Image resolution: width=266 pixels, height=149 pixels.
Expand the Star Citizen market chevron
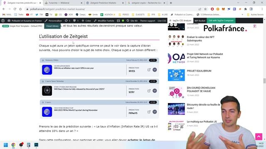155,91
